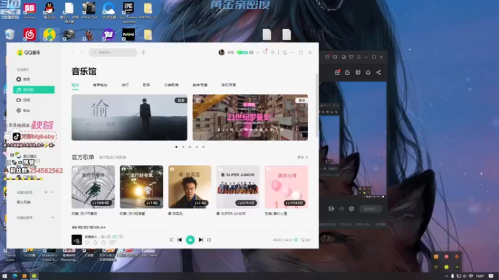Open the now-playing album cover thumbnail
The width and height of the screenshot is (499, 280).
(x=76, y=240)
